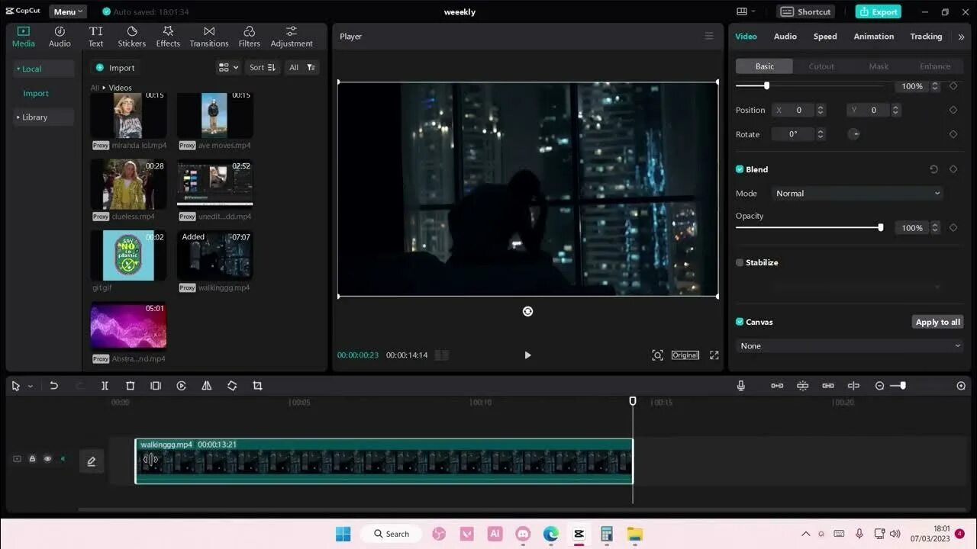Click the Stickers panel icon
Viewport: 977px width, 549px height.
pyautogui.click(x=131, y=35)
